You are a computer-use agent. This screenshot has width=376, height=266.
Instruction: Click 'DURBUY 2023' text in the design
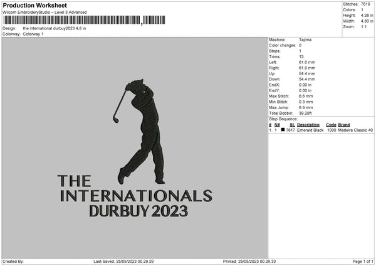138,211
